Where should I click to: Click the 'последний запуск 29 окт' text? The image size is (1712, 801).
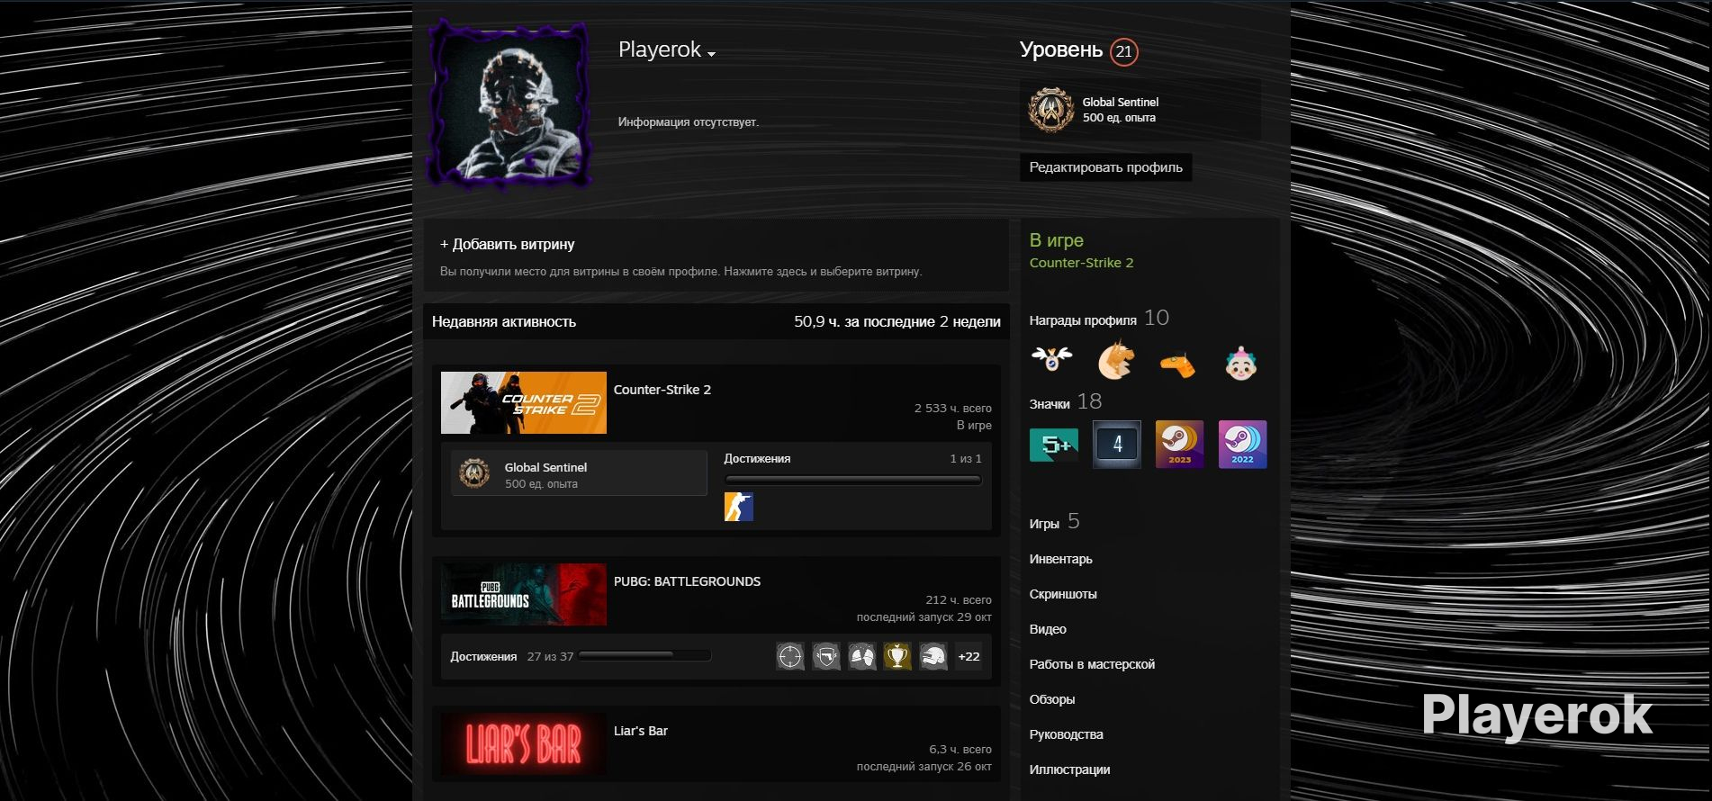pyautogui.click(x=924, y=617)
